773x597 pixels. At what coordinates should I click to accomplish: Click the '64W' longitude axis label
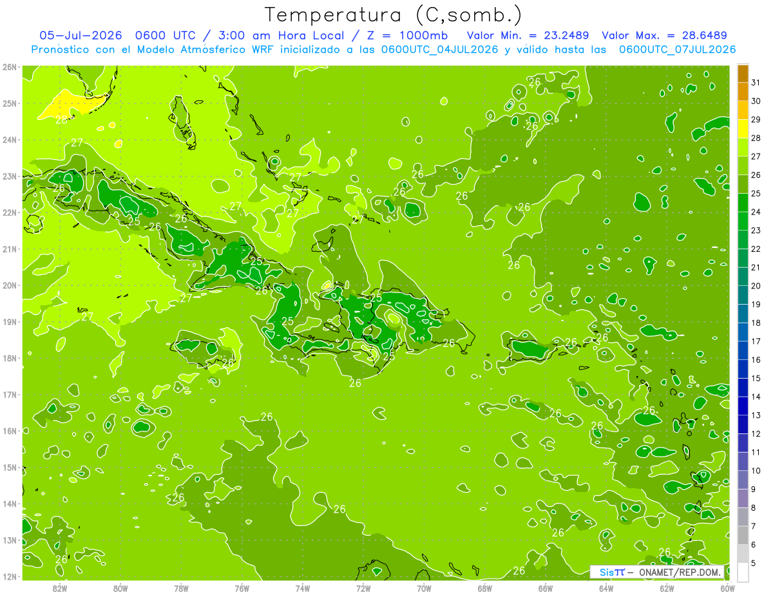point(606,588)
